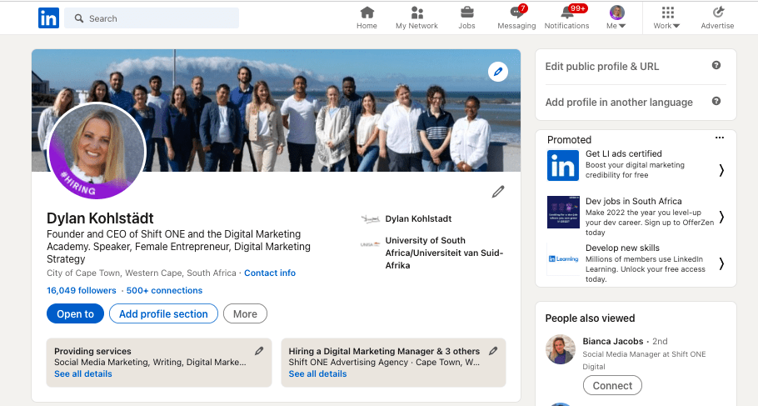
Task: Click chevron for Develop new skills
Action: [721, 263]
